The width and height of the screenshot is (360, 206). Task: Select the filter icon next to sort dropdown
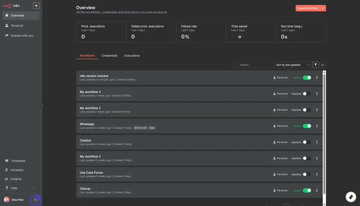point(315,65)
